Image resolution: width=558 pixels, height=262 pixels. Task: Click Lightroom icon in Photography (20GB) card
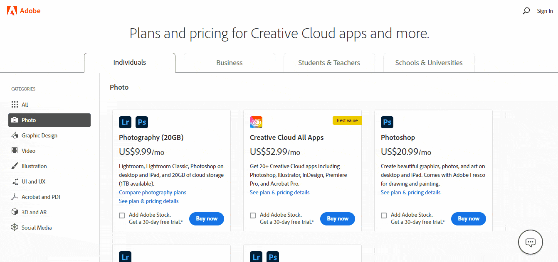[x=125, y=122]
